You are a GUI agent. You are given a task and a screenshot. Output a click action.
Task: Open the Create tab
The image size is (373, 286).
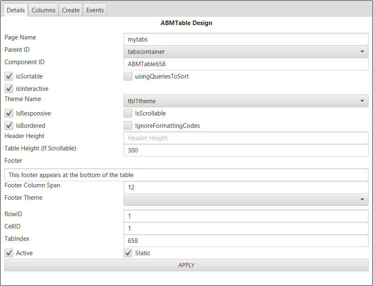pyautogui.click(x=71, y=10)
